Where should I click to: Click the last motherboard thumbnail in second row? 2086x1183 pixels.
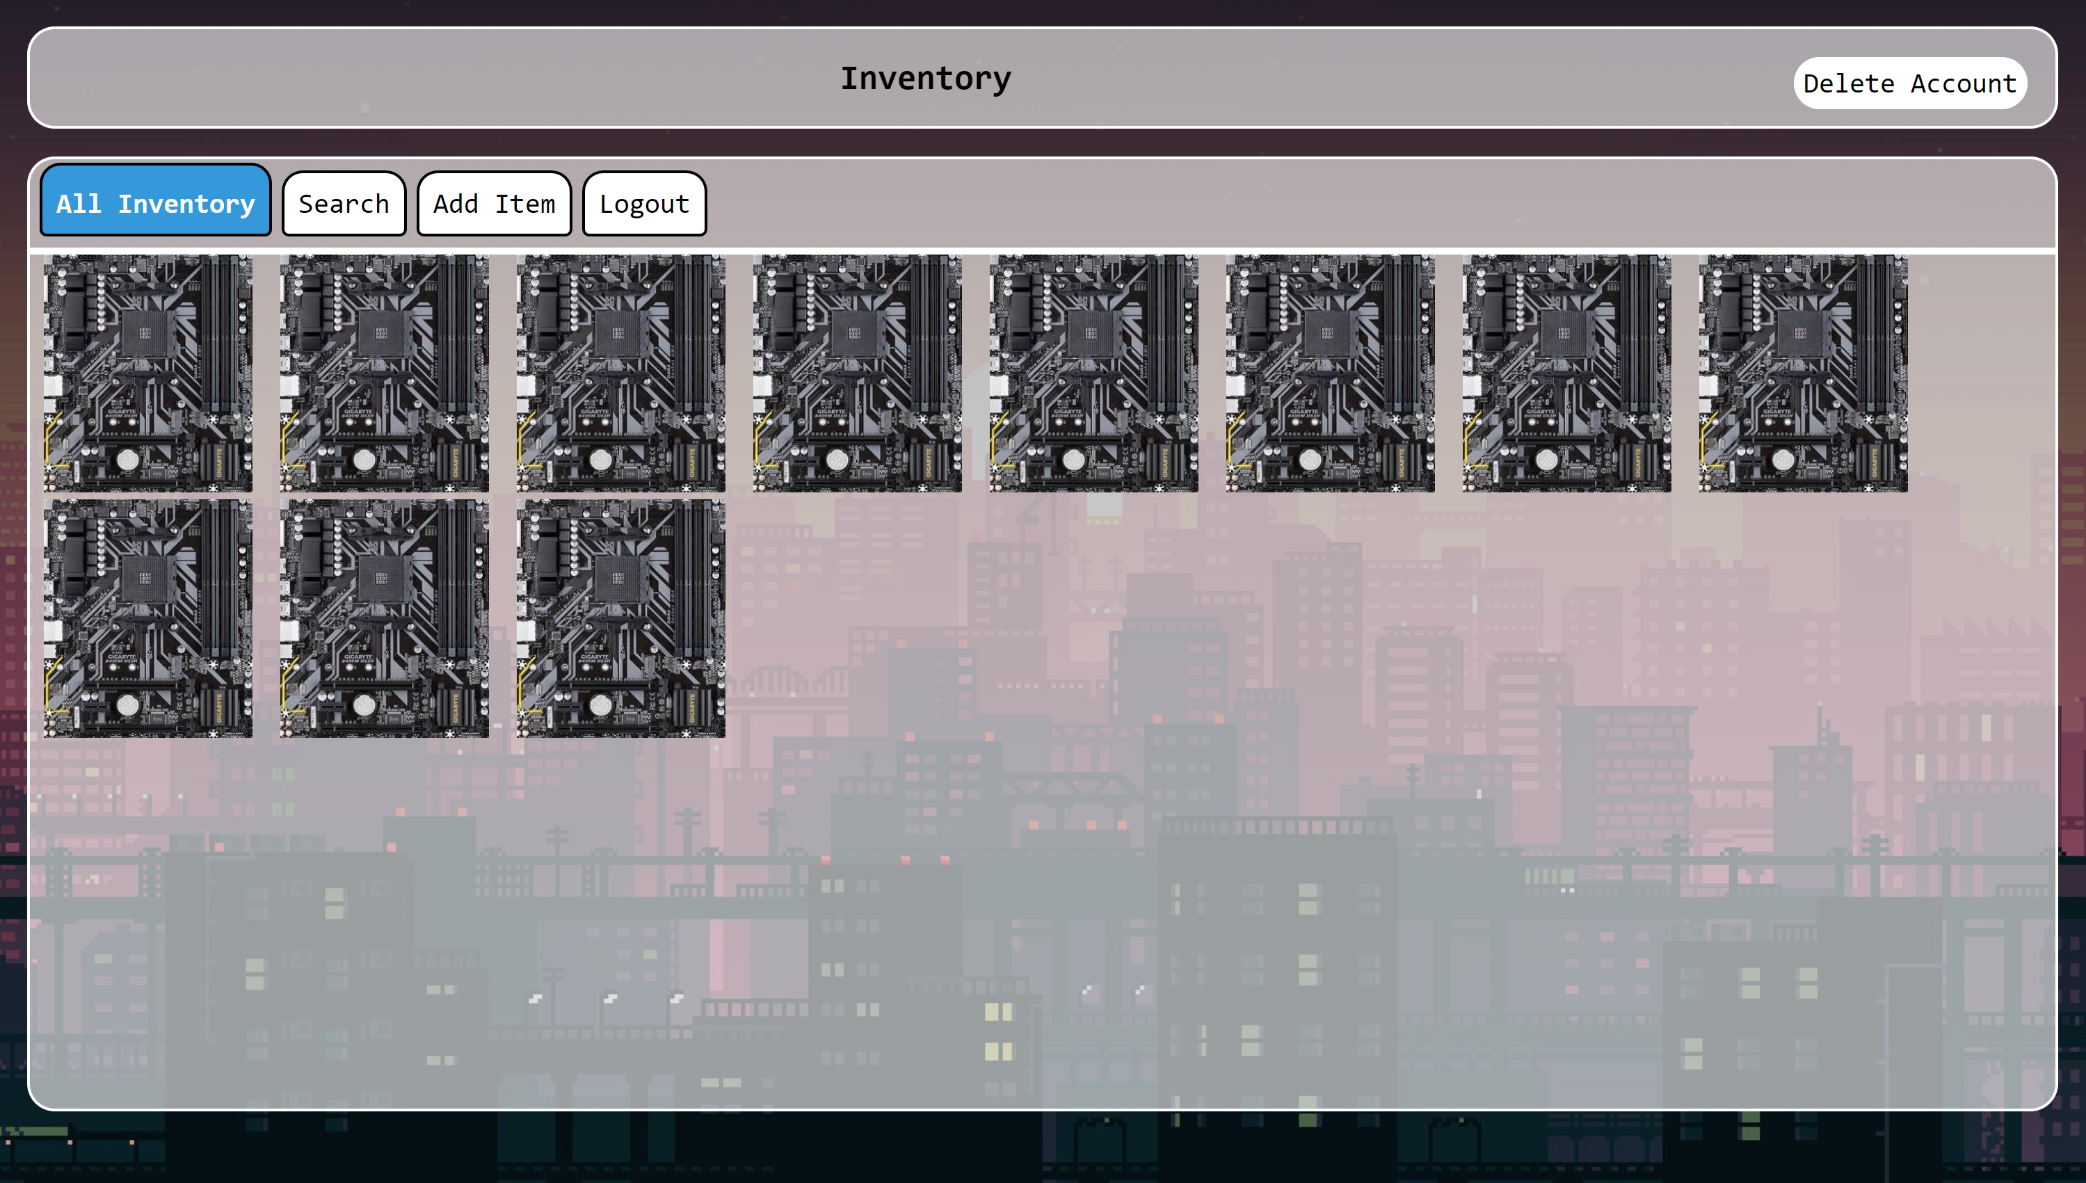[621, 618]
